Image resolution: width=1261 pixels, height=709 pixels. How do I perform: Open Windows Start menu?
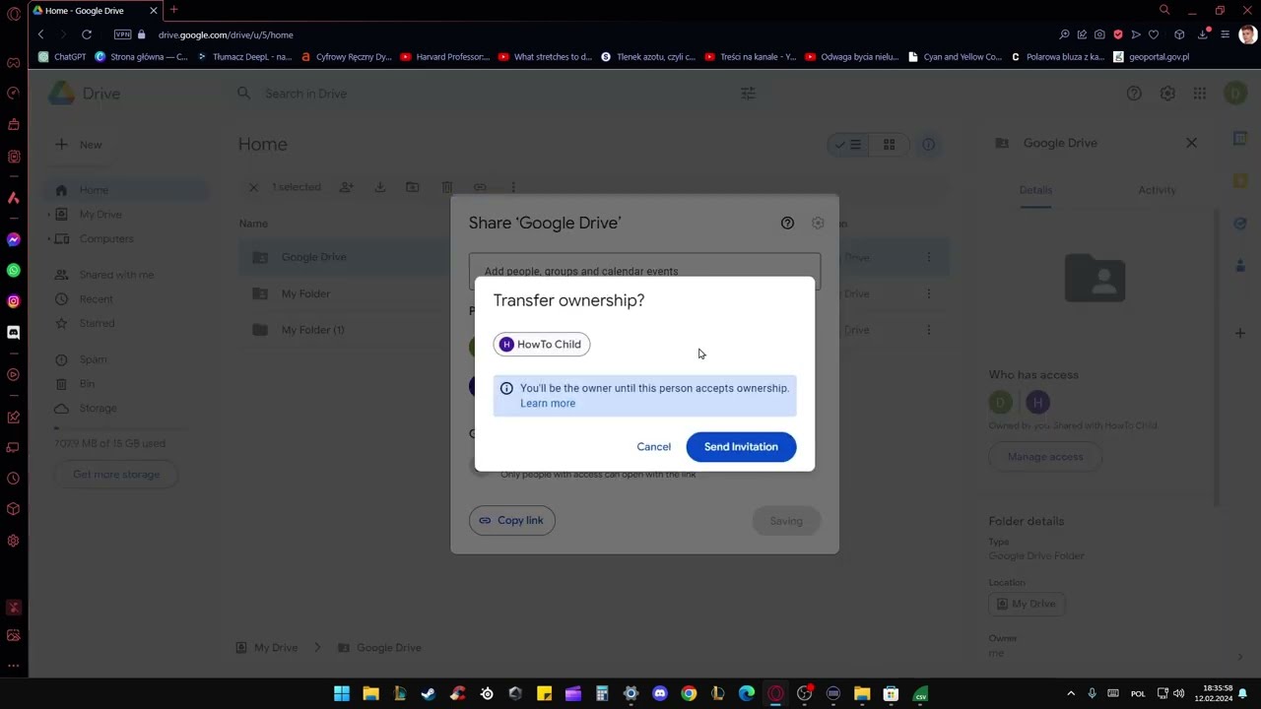[x=342, y=693]
